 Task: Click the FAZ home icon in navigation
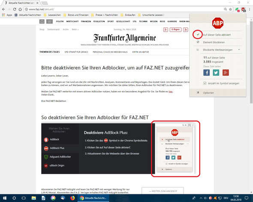pos(42,21)
